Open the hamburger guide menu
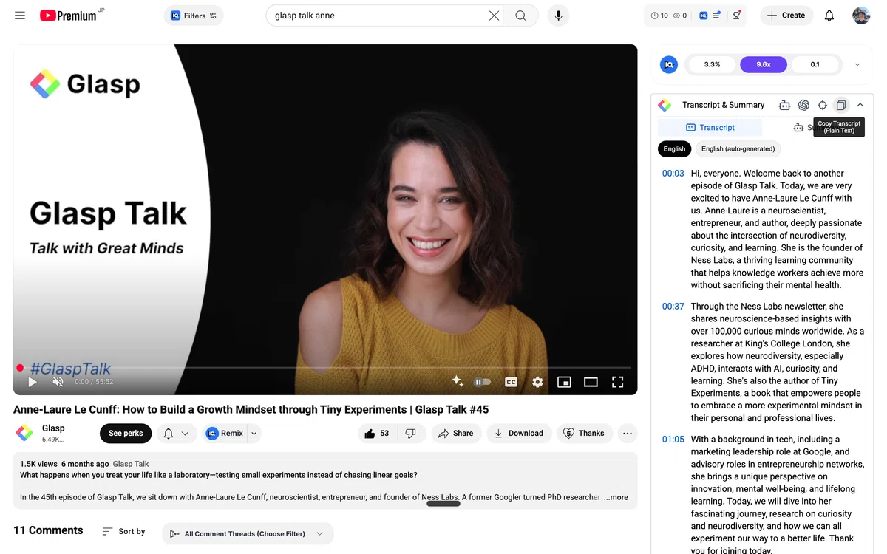The image size is (887, 554). tap(20, 16)
